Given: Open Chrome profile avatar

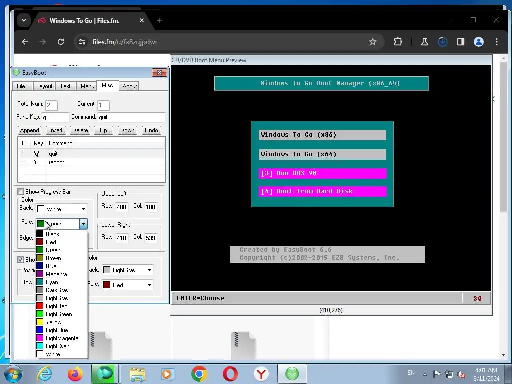Looking at the screenshot, I should click(478, 42).
